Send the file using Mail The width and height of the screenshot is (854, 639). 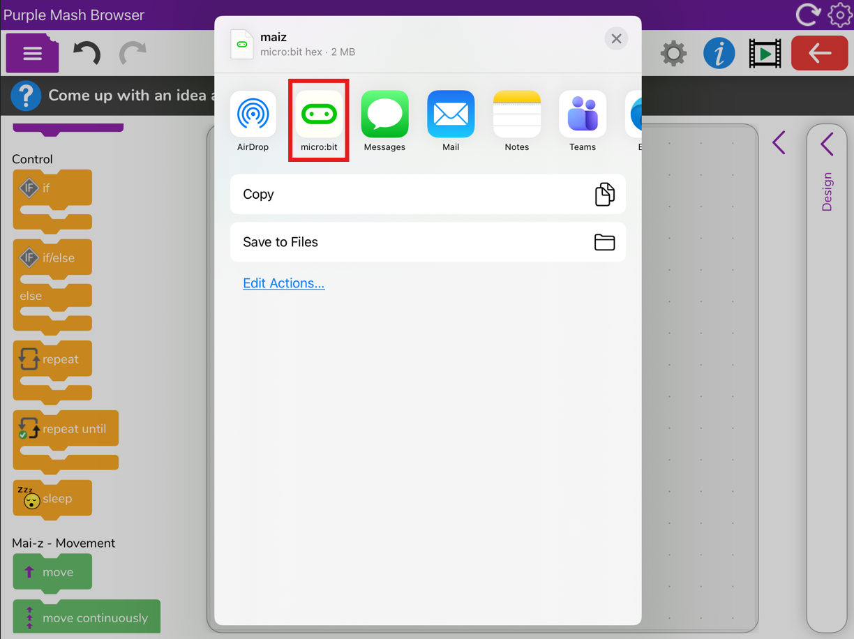pyautogui.click(x=451, y=120)
